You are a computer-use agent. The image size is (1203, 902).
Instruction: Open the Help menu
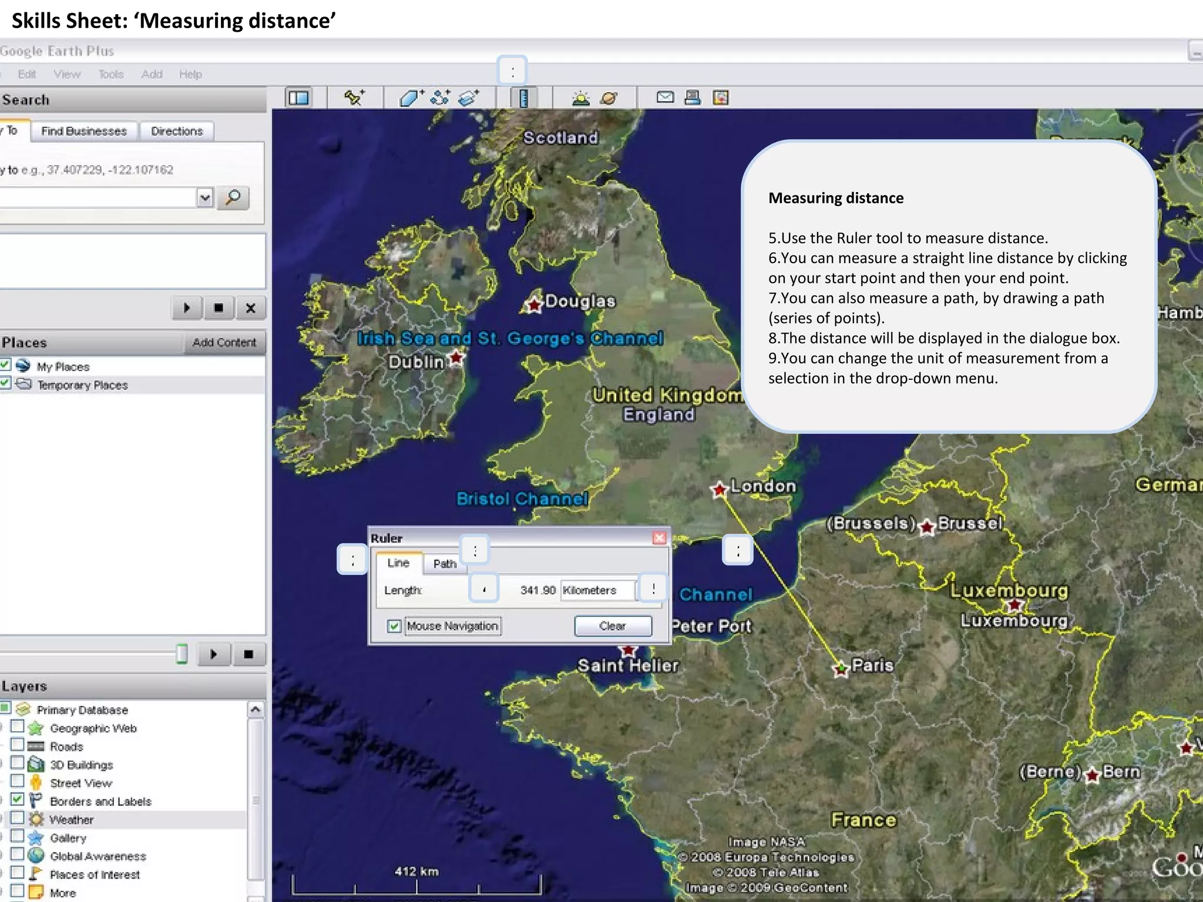coord(190,74)
